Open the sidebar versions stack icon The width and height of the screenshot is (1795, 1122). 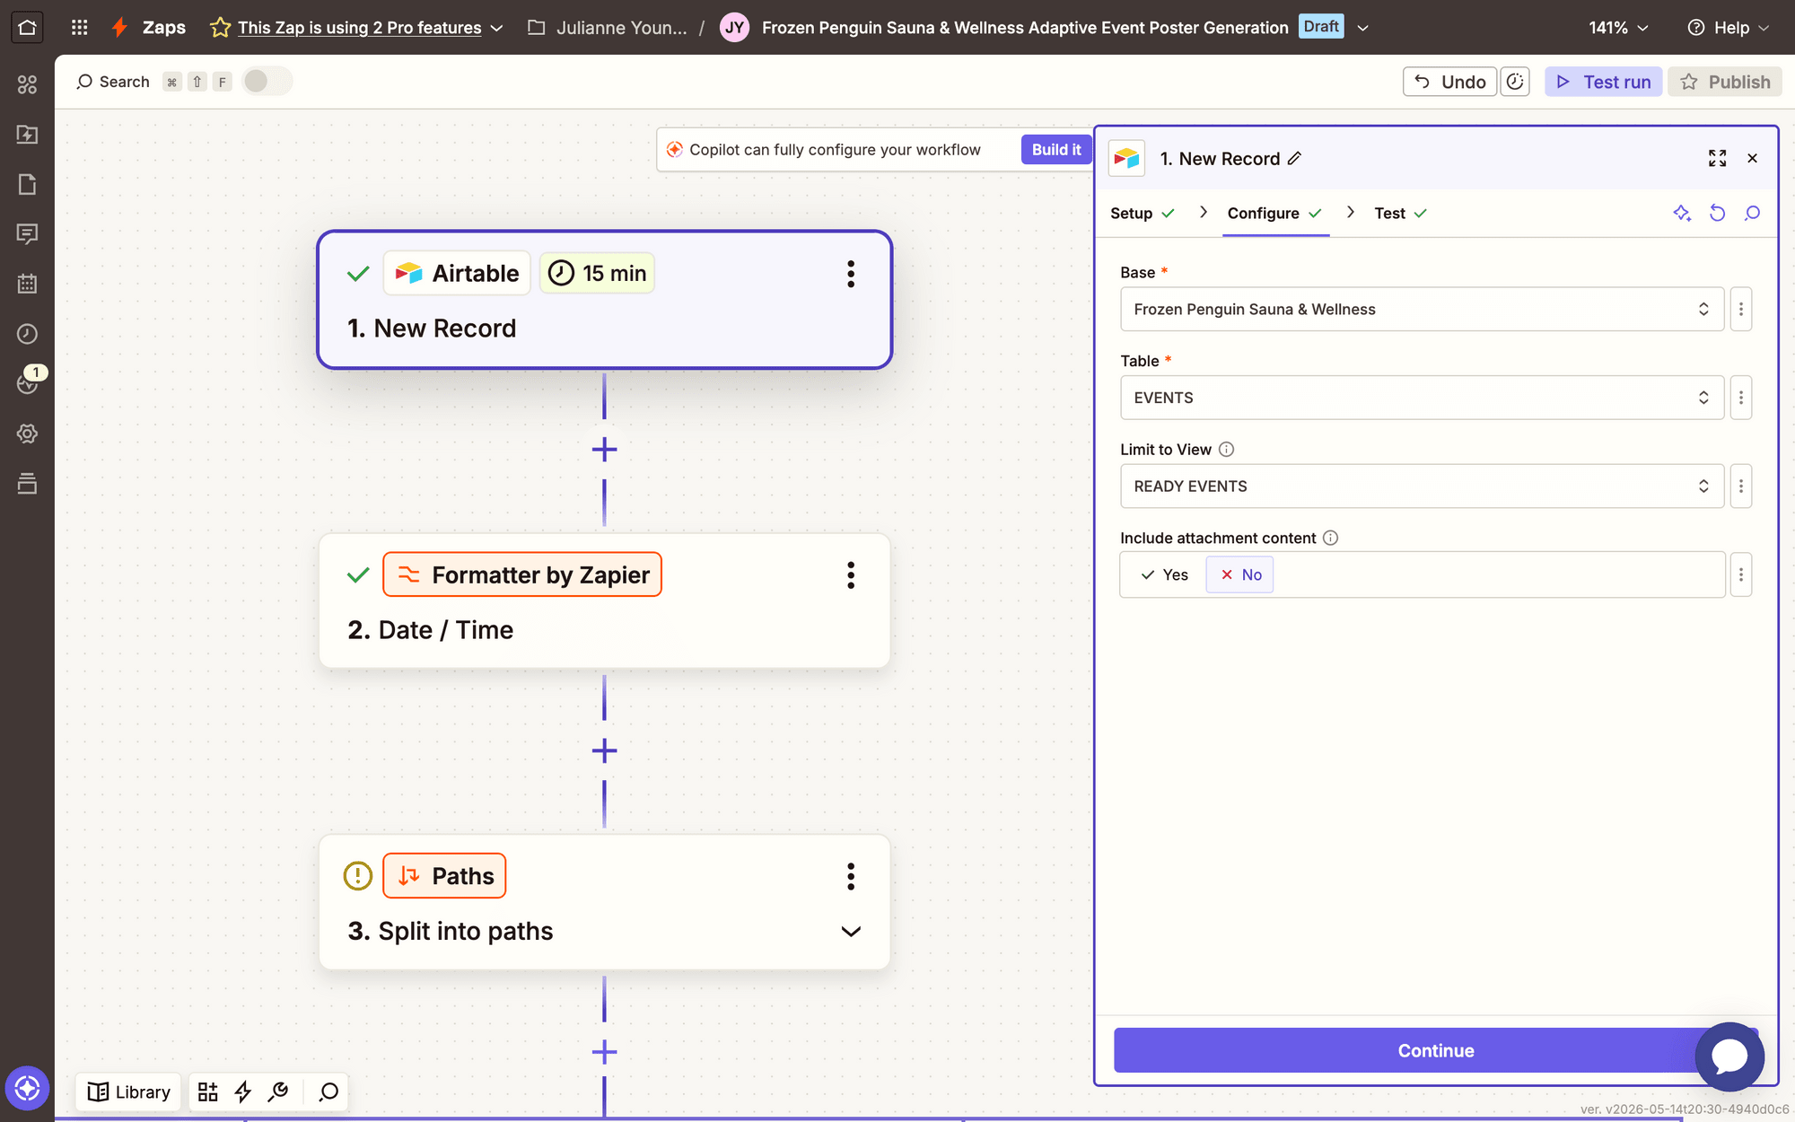(x=27, y=484)
